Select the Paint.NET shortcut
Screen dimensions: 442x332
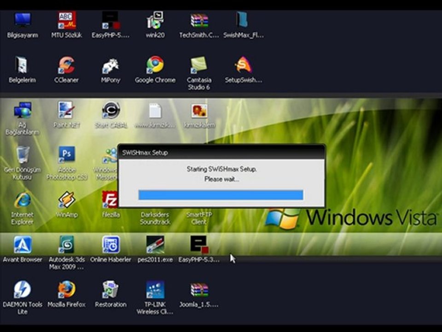tap(66, 110)
